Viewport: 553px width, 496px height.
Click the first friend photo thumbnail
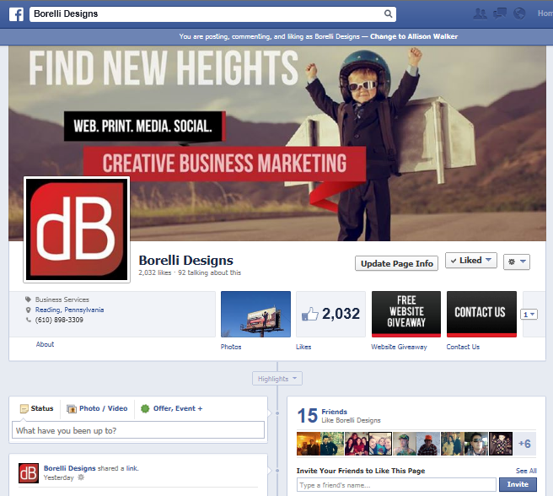tap(309, 444)
